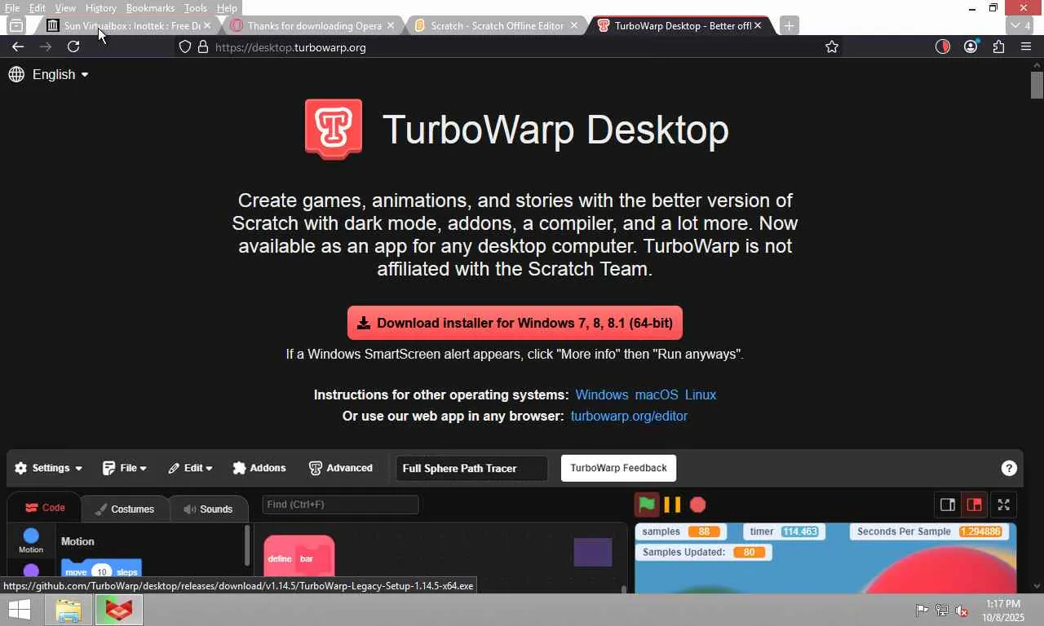Run the project with the green flag
This screenshot has height=626, width=1044.
click(x=647, y=505)
